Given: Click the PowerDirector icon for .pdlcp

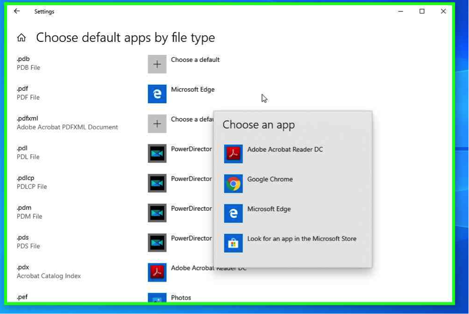Looking at the screenshot, I should tap(157, 183).
